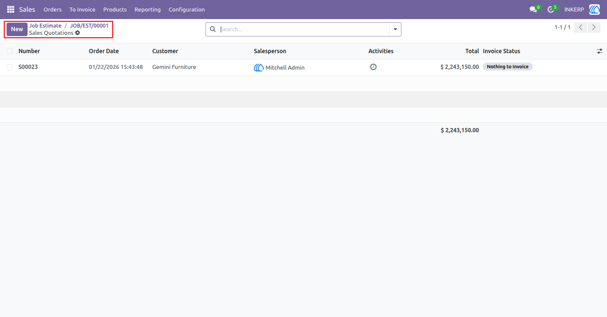Go to the next page arrow
Screen dimensions: 607x317
(594, 27)
